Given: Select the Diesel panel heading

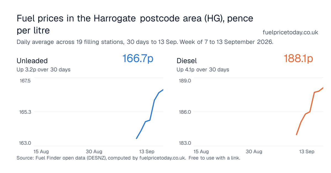Looking at the screenshot, I should coord(187,61).
